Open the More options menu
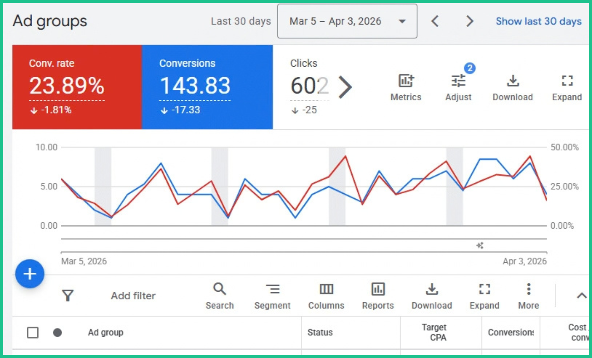Screen dimensions: 592x358 pos(528,296)
